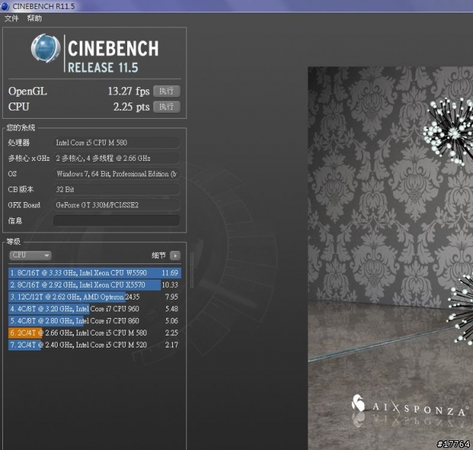Click the 信息 input field
The height and width of the screenshot is (450, 473).
pos(117,221)
